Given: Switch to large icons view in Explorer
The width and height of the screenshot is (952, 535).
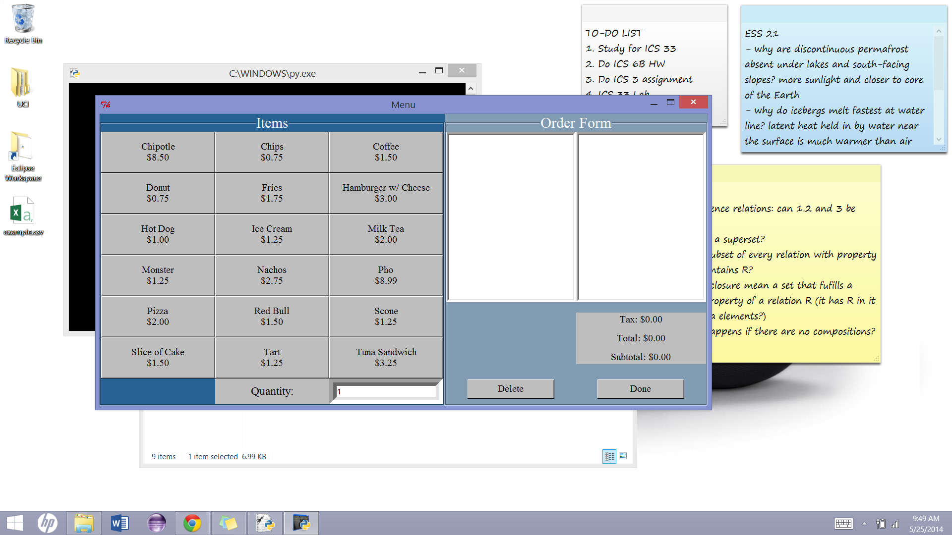Looking at the screenshot, I should coord(623,456).
